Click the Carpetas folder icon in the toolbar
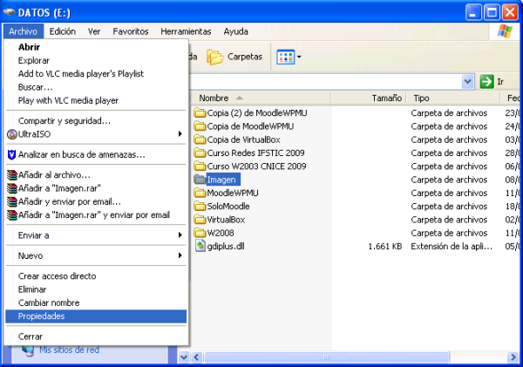Image resolution: width=523 pixels, height=367 pixels. (214, 57)
